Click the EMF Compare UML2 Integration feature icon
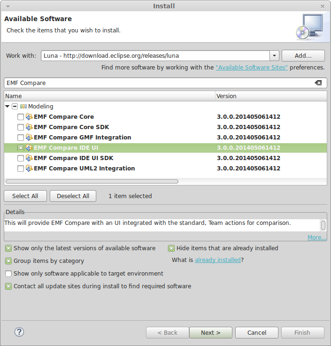Screen dimensions: 331x346 [29, 169]
